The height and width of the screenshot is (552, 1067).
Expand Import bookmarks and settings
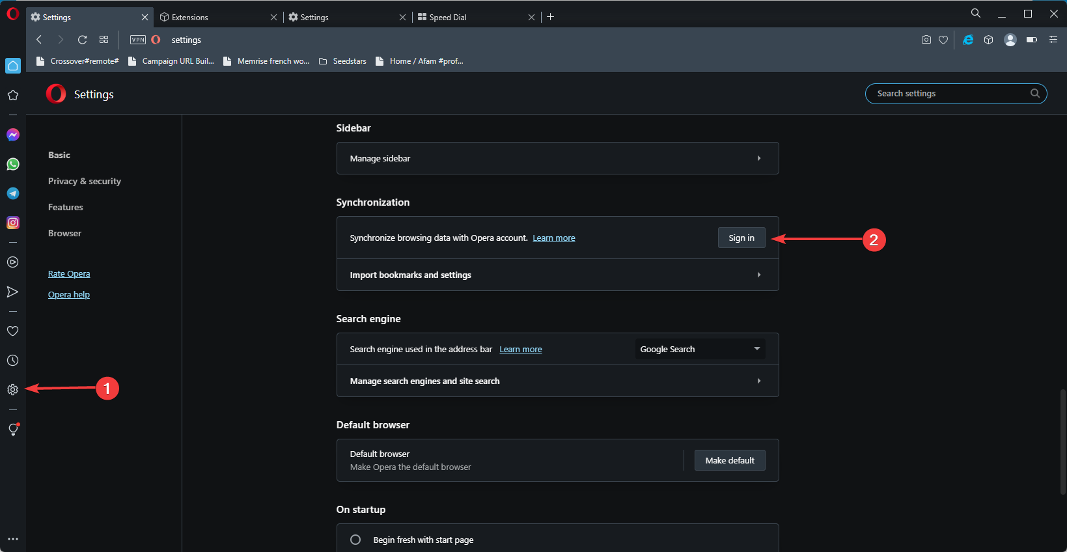tap(557, 275)
